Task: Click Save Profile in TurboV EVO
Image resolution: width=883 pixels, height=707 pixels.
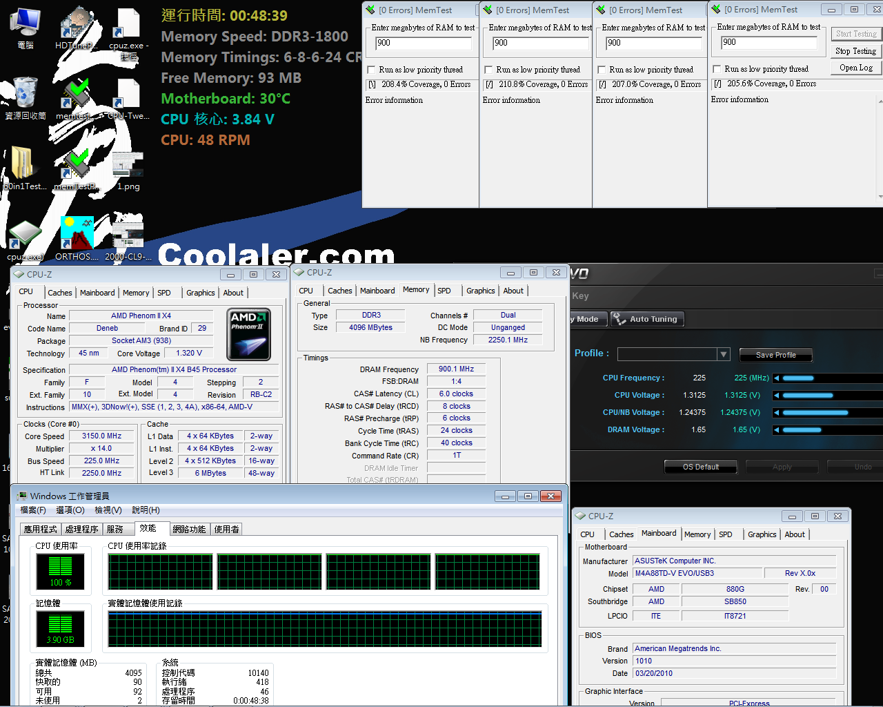Action: click(775, 355)
